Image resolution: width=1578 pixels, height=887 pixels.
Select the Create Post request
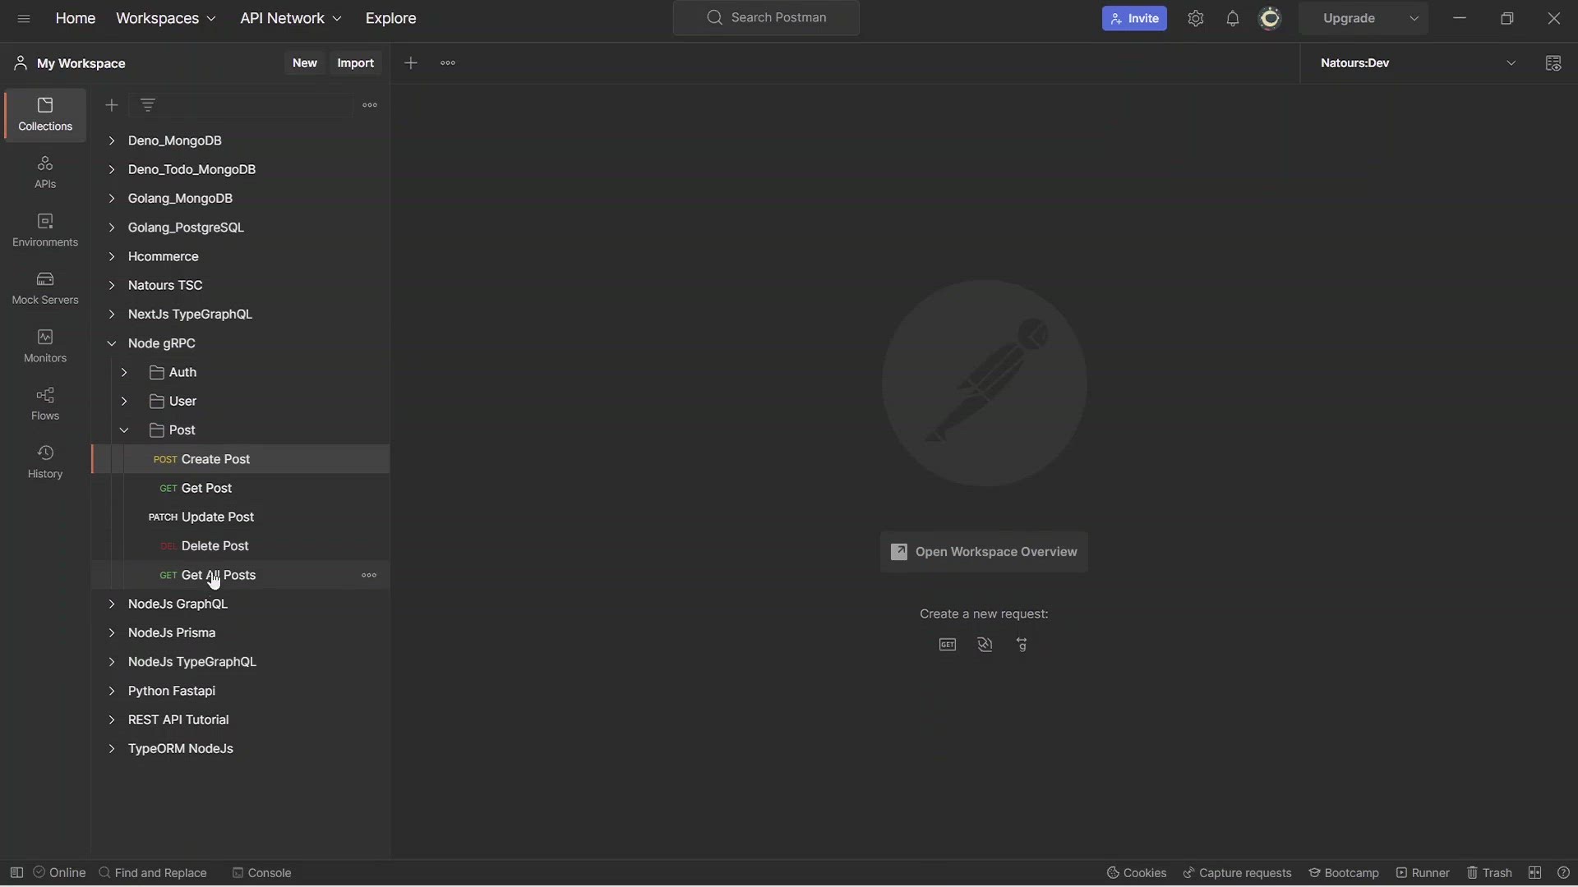(x=241, y=459)
